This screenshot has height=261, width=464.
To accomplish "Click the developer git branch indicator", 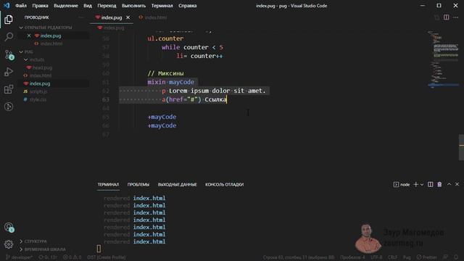I will (19, 257).
